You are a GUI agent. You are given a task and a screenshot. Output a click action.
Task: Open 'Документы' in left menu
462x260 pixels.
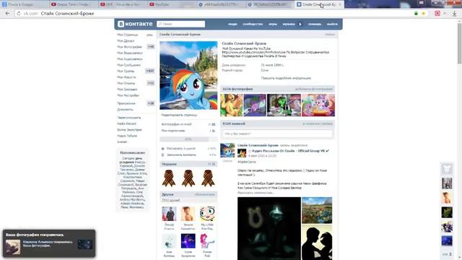point(125,109)
